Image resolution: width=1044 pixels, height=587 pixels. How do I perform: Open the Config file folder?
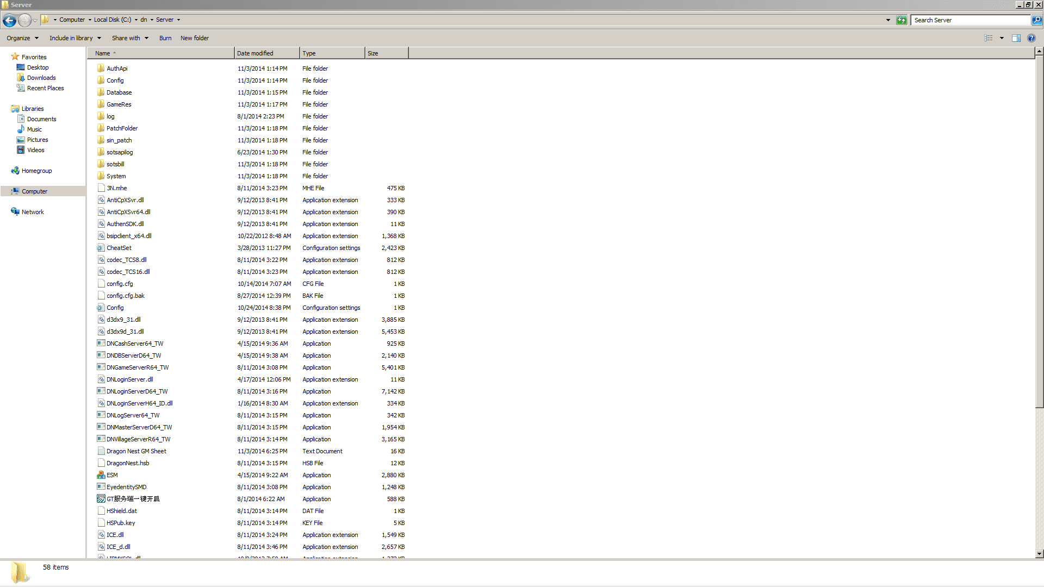pyautogui.click(x=115, y=80)
